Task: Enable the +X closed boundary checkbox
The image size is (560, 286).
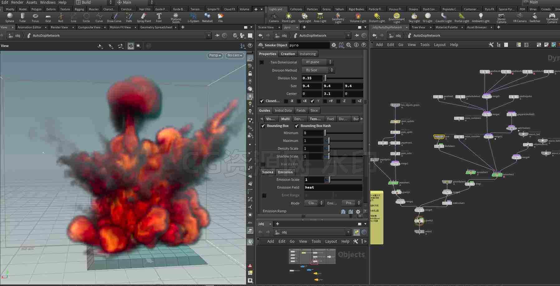Action: (x=299, y=101)
